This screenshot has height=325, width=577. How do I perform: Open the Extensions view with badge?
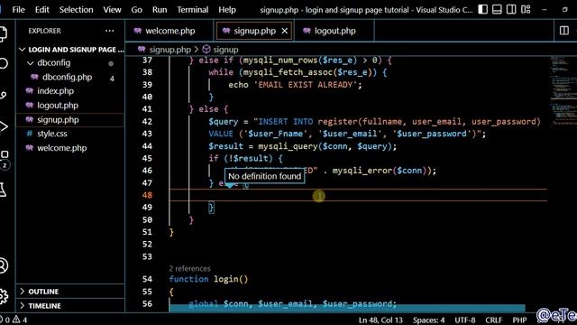click(4, 159)
